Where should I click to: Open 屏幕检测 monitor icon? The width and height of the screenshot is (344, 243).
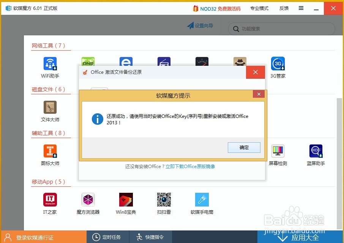pyautogui.click(x=278, y=151)
